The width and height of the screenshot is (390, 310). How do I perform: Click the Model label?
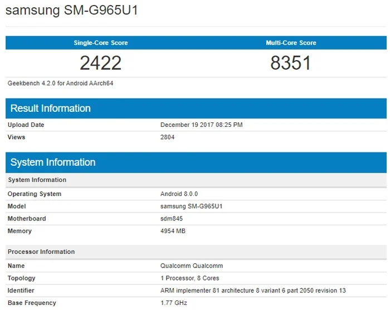[x=17, y=206]
